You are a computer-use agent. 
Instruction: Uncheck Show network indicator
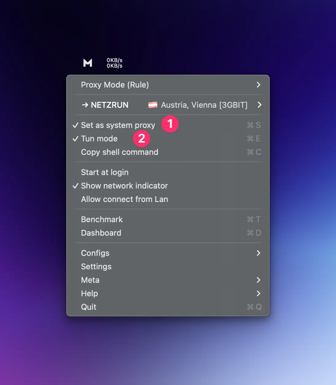[124, 186]
